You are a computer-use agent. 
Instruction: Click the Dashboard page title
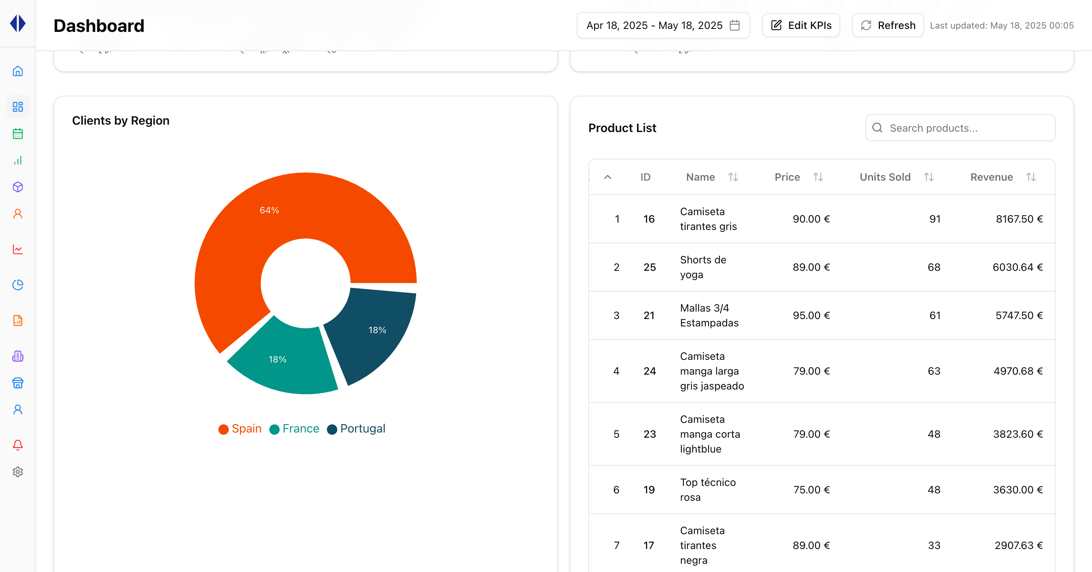click(x=99, y=26)
